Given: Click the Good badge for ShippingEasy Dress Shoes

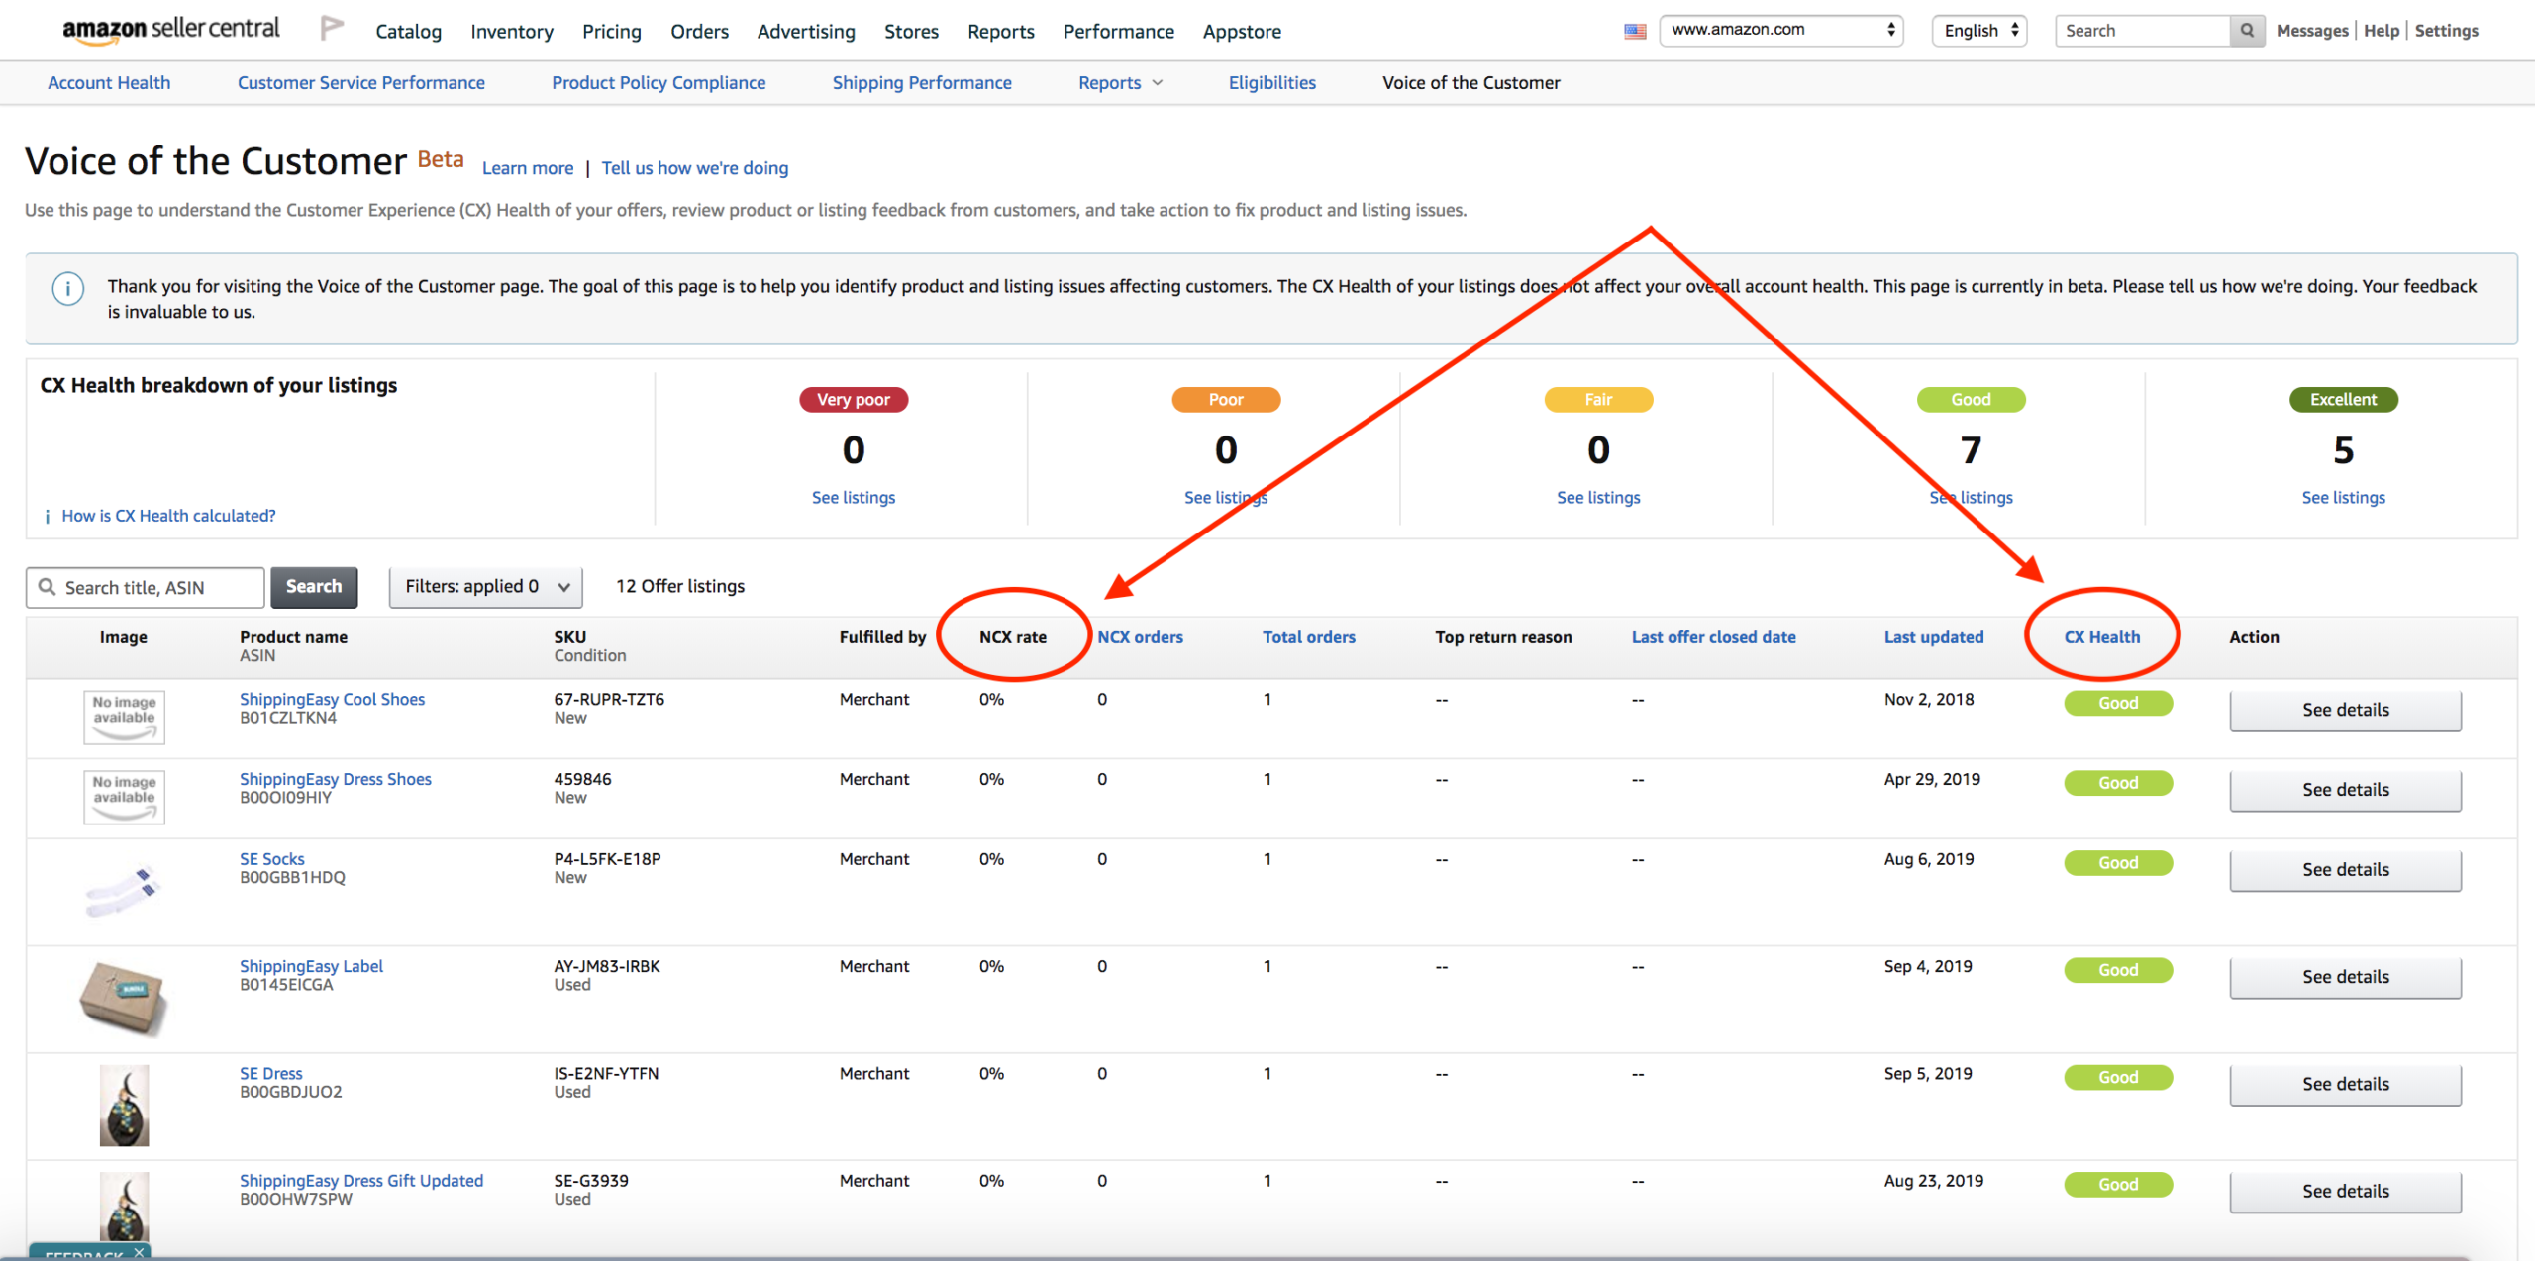Looking at the screenshot, I should point(2117,783).
